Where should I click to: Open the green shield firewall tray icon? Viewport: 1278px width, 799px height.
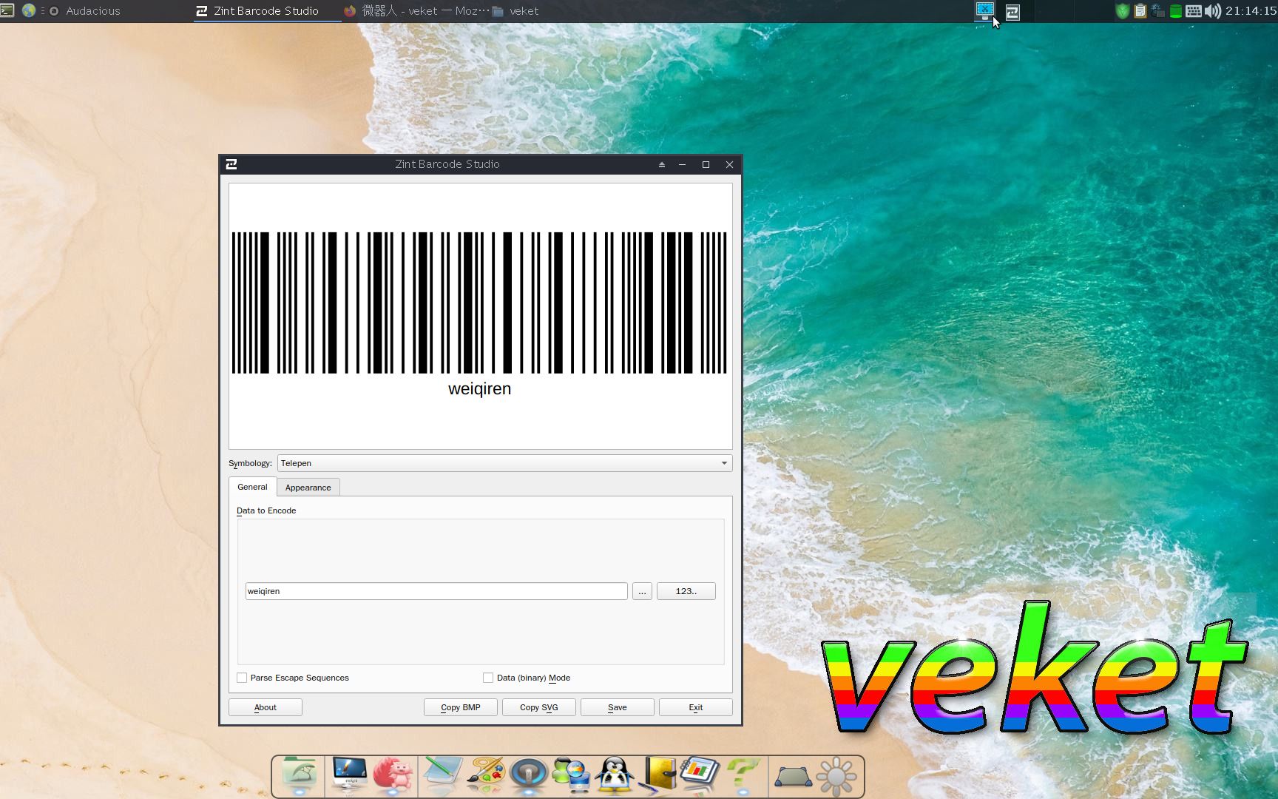tap(1122, 11)
